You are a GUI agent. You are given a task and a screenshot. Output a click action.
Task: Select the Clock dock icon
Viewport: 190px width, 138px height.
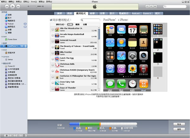tap(132, 84)
